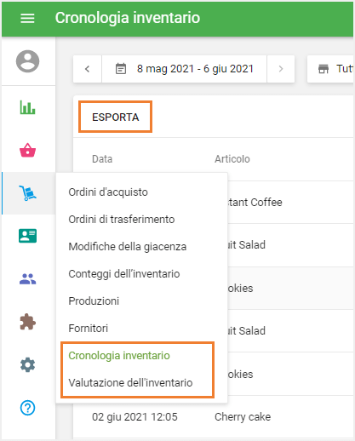Select the inventory management cart icon
Viewport: 355px width, 441px height.
point(27,193)
